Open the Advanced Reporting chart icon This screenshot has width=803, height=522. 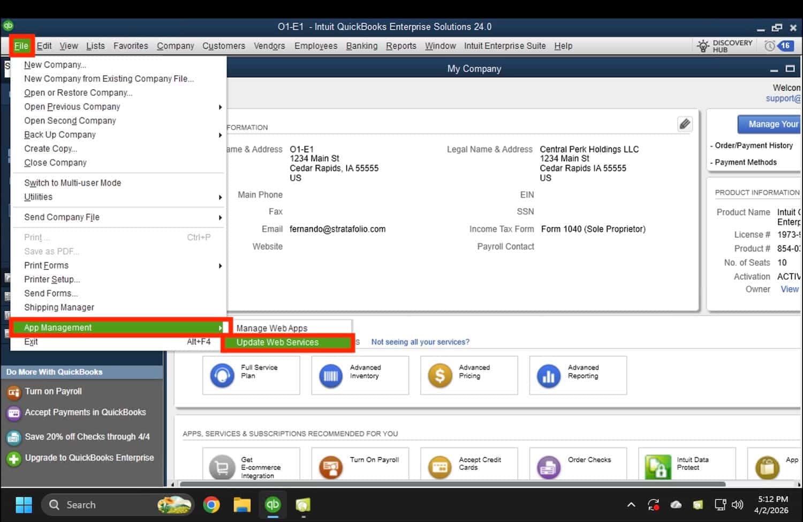(x=548, y=376)
